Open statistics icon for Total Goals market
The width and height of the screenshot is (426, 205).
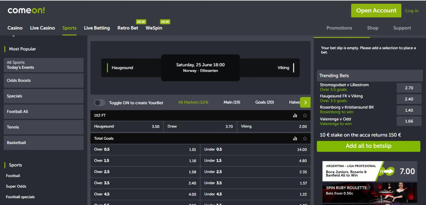pos(295,138)
